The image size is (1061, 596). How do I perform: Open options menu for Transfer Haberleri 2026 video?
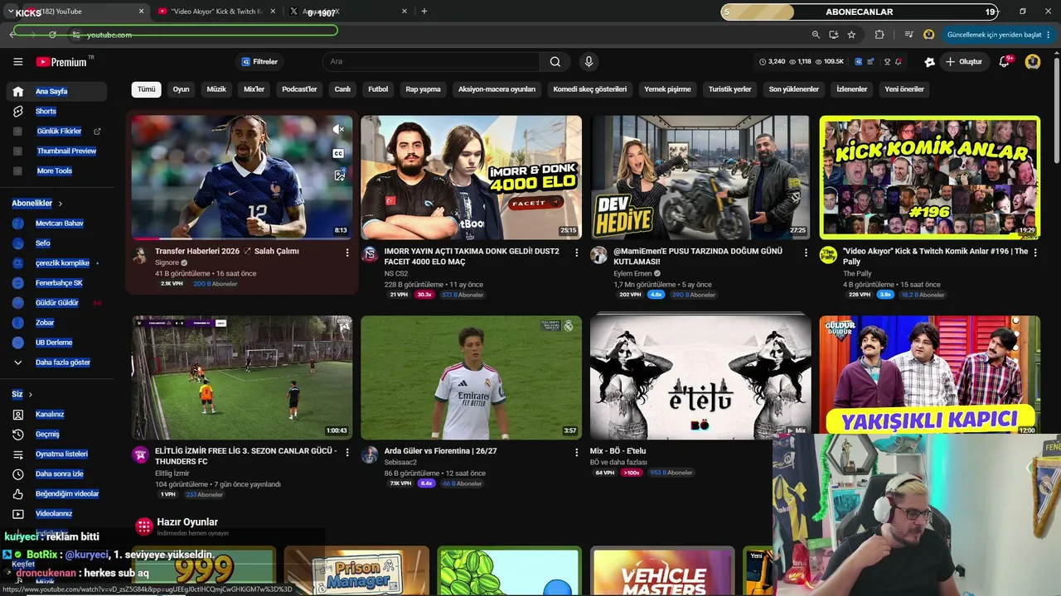(347, 252)
